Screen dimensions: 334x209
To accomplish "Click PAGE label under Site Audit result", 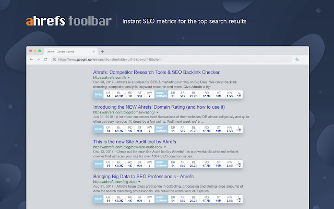I will [98, 164].
